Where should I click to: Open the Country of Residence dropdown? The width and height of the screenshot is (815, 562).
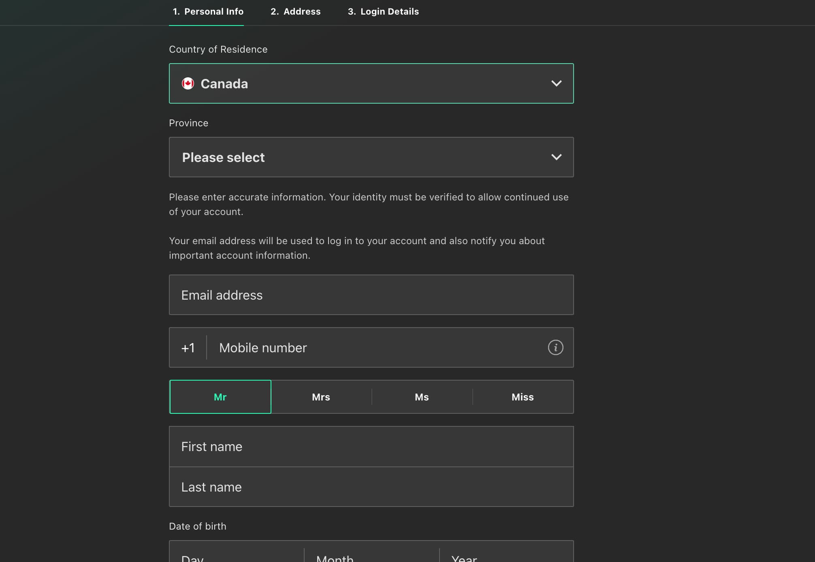pyautogui.click(x=371, y=83)
